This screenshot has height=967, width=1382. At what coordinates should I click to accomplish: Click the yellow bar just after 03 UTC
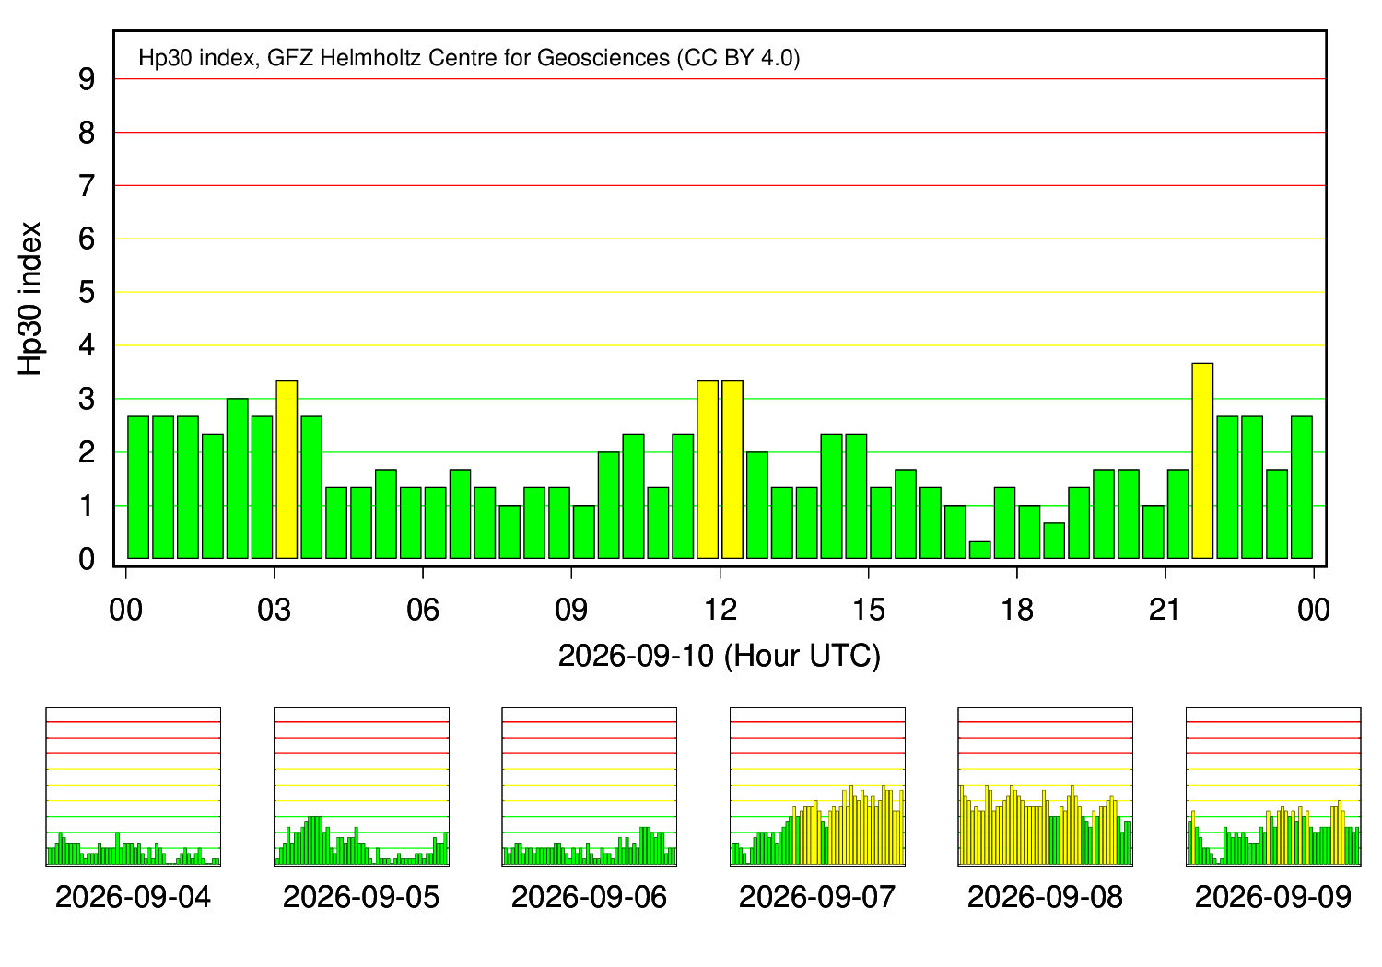pos(287,470)
